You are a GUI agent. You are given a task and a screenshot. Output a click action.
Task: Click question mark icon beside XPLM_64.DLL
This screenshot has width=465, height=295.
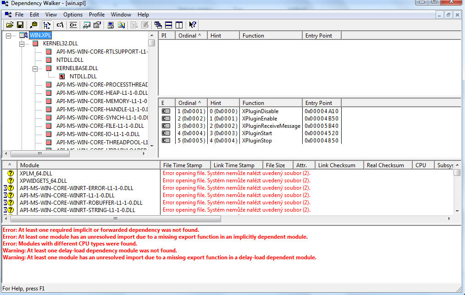coord(11,173)
